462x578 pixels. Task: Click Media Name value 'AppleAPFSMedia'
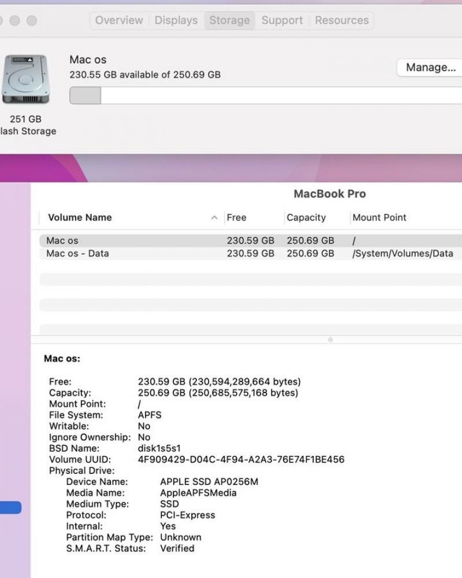point(198,493)
